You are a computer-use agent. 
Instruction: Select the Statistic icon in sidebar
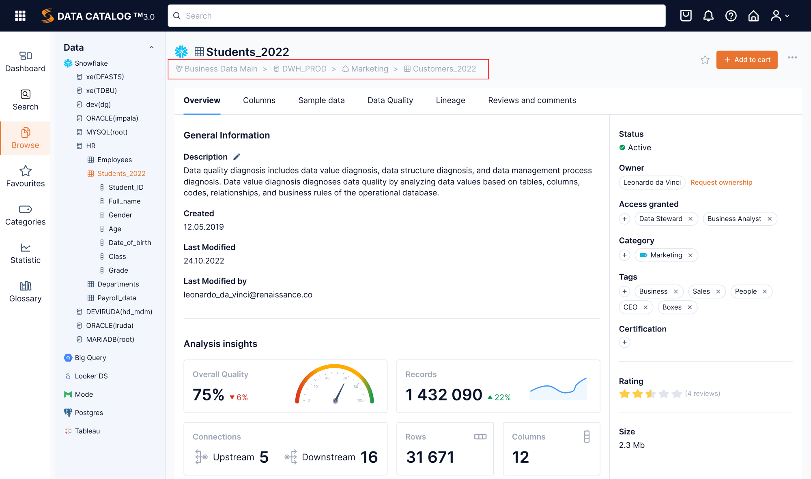[x=25, y=252]
